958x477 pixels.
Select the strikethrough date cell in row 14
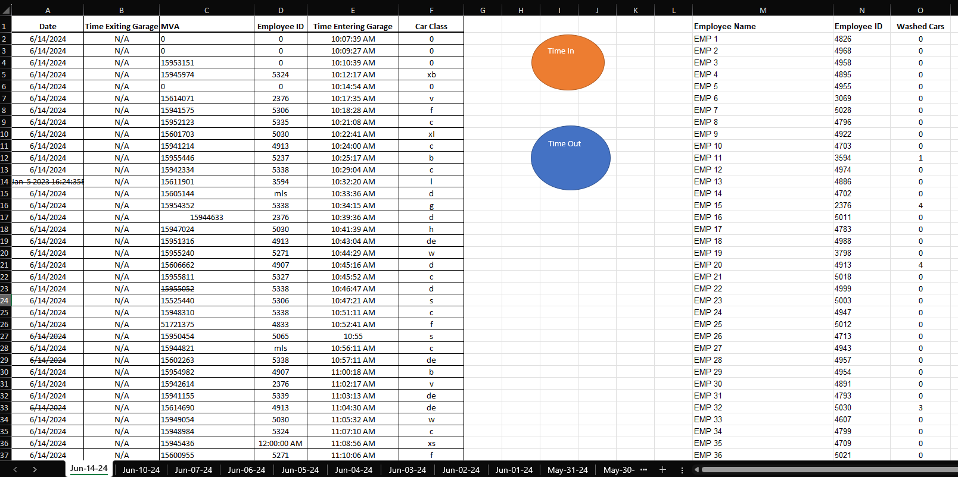coord(48,181)
